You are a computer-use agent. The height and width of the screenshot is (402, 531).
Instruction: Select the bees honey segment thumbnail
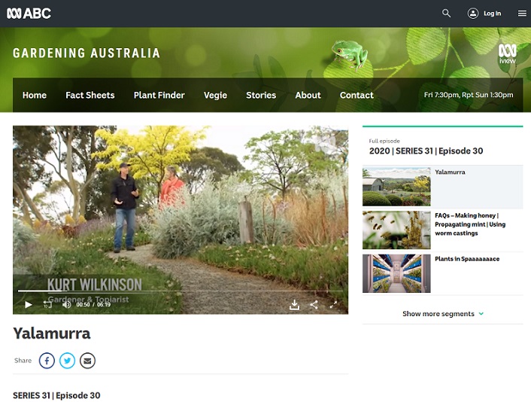[396, 230]
